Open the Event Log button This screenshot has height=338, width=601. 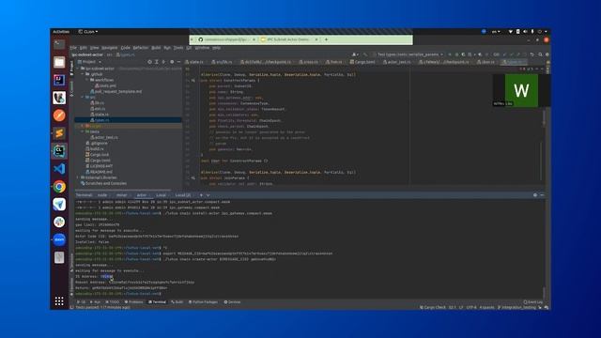(x=533, y=302)
